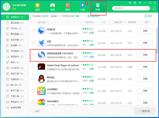Click the grid tools icon in title bar
The image size is (159, 118).
[x=135, y=3]
